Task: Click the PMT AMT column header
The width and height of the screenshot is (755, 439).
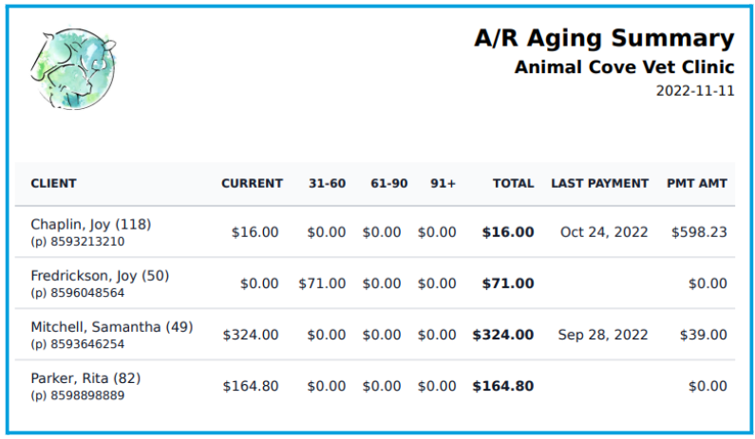Action: (x=697, y=184)
